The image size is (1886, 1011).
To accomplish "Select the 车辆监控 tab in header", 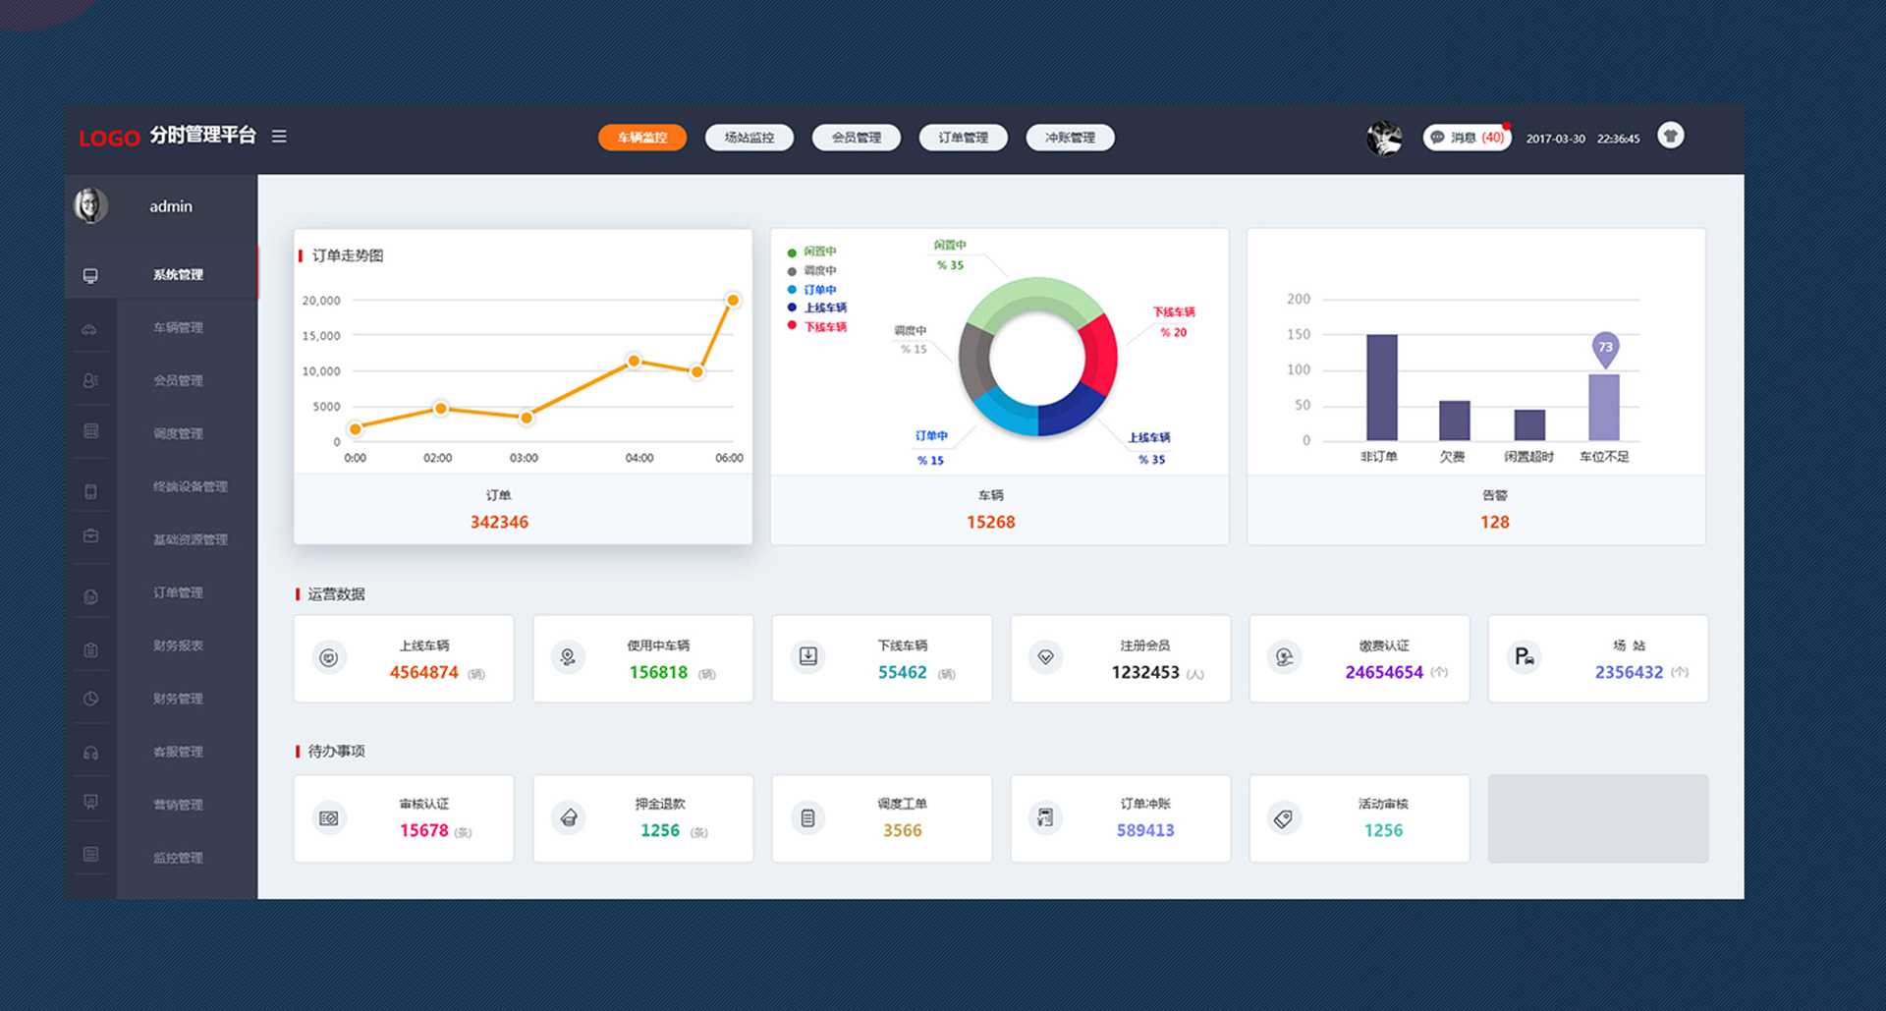I will pyautogui.click(x=642, y=138).
